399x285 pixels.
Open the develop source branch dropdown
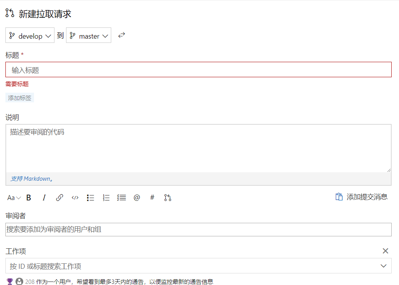click(30, 35)
